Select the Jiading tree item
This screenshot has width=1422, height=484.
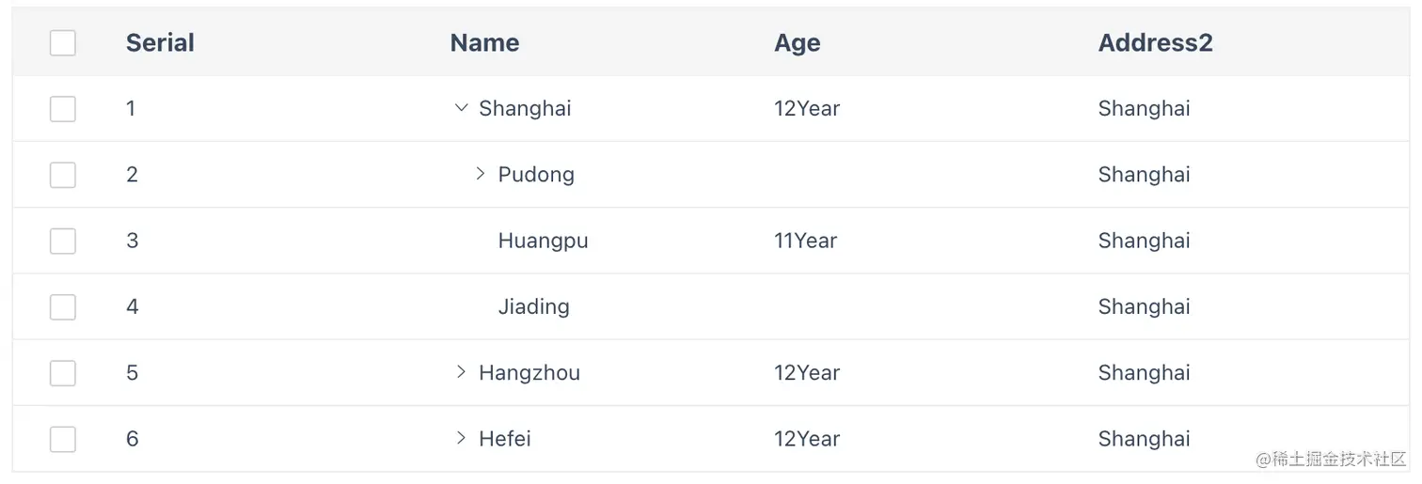533,306
